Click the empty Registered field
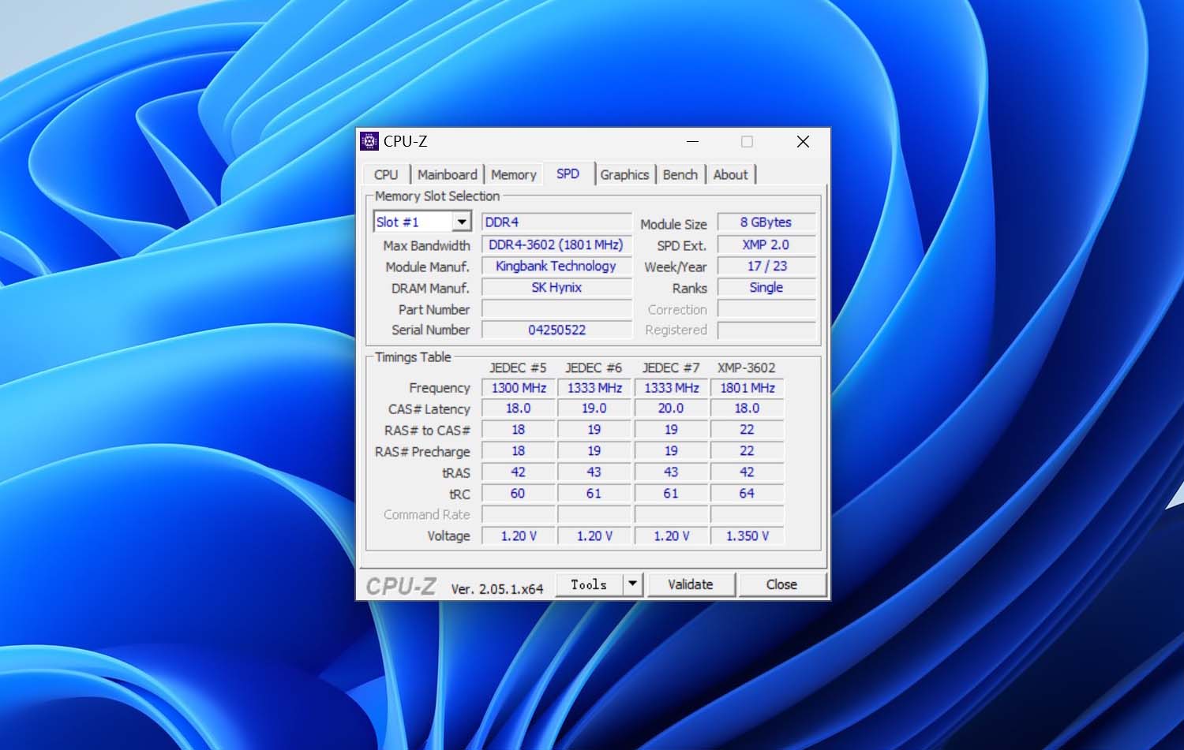1184x750 pixels. click(x=766, y=330)
